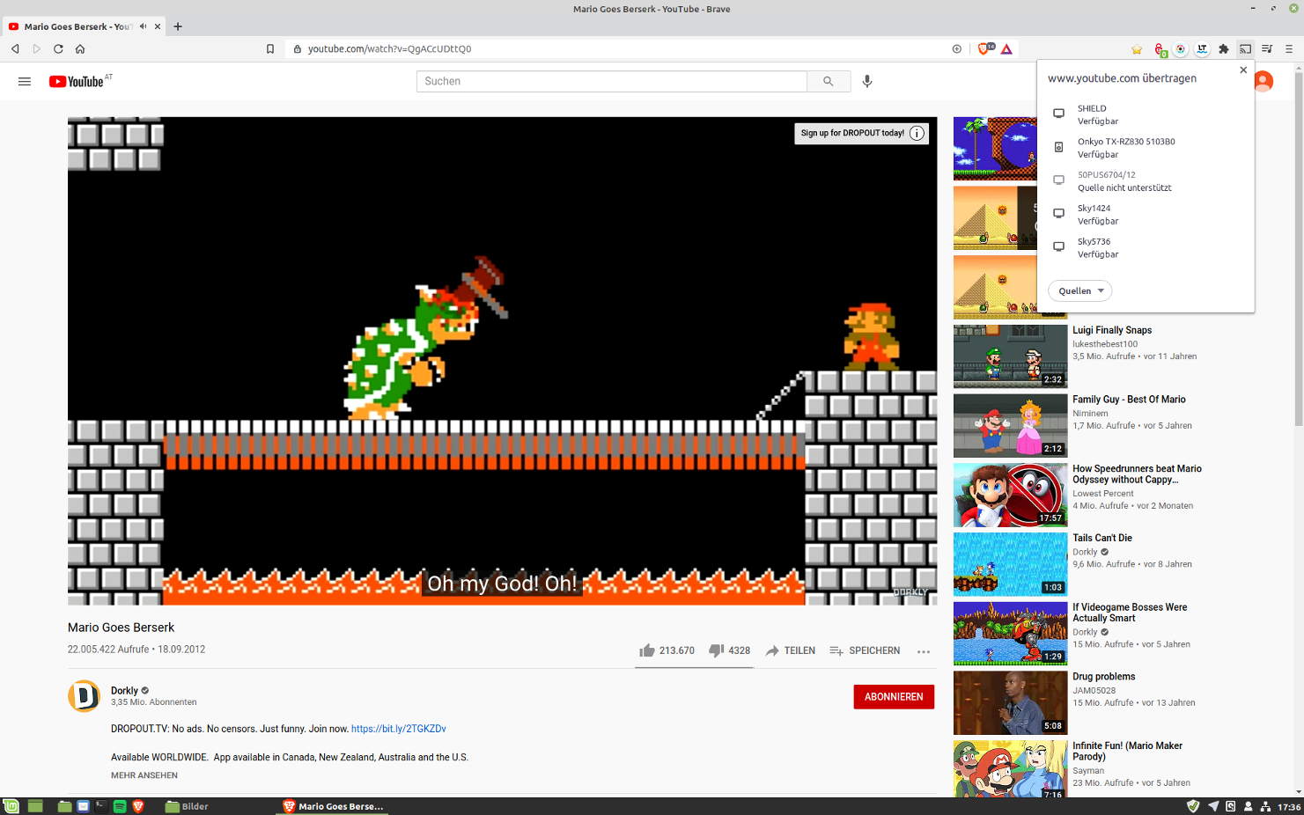Open the Tails Can't Die video thumbnail
Viewport: 1304px width, 815px height.
point(1010,564)
